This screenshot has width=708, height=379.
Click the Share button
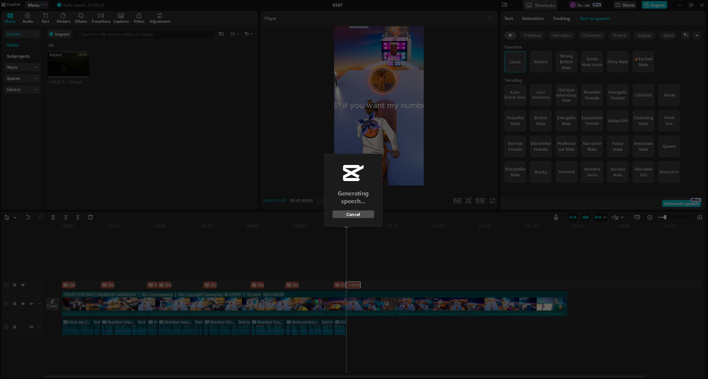[x=625, y=5]
